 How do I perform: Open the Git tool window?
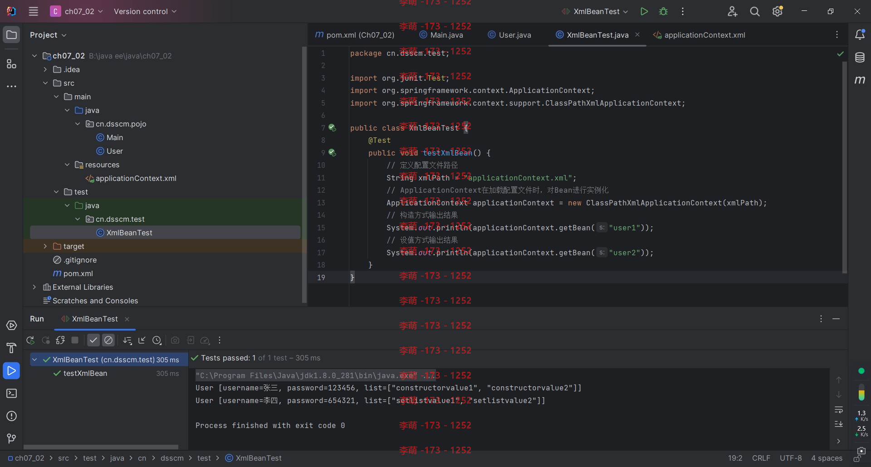12,438
